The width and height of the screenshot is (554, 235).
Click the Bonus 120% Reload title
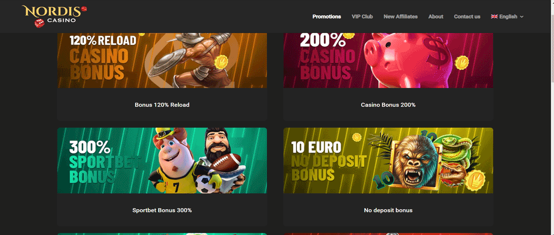[162, 105]
